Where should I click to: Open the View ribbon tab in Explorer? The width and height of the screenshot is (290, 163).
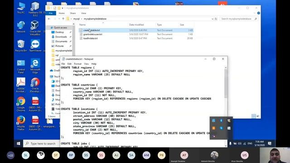tap(83, 13)
